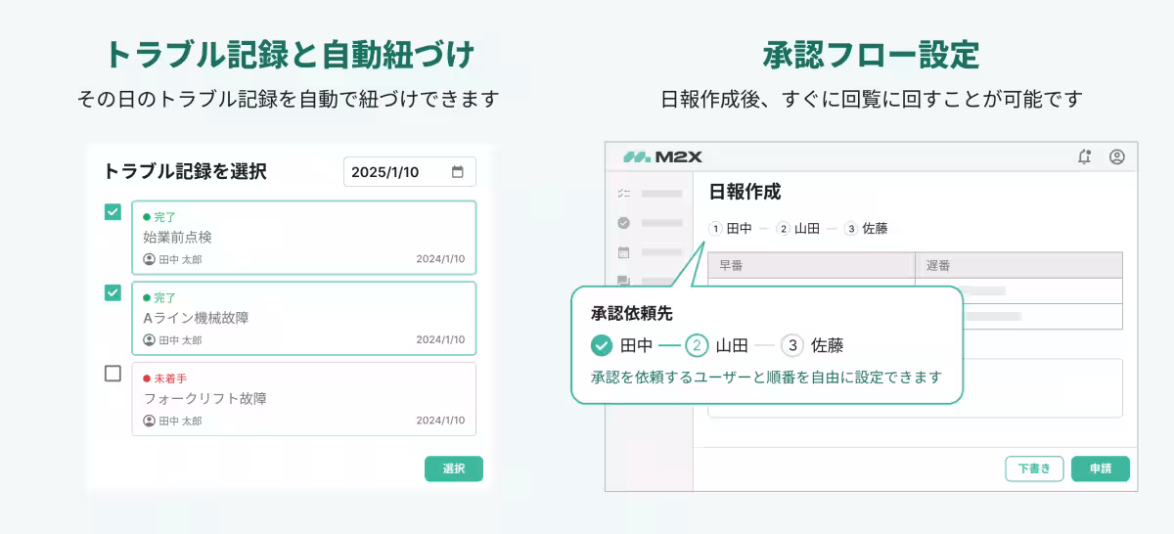The image size is (1174, 534).
Task: Click the 申請 submit button
Action: (1101, 468)
